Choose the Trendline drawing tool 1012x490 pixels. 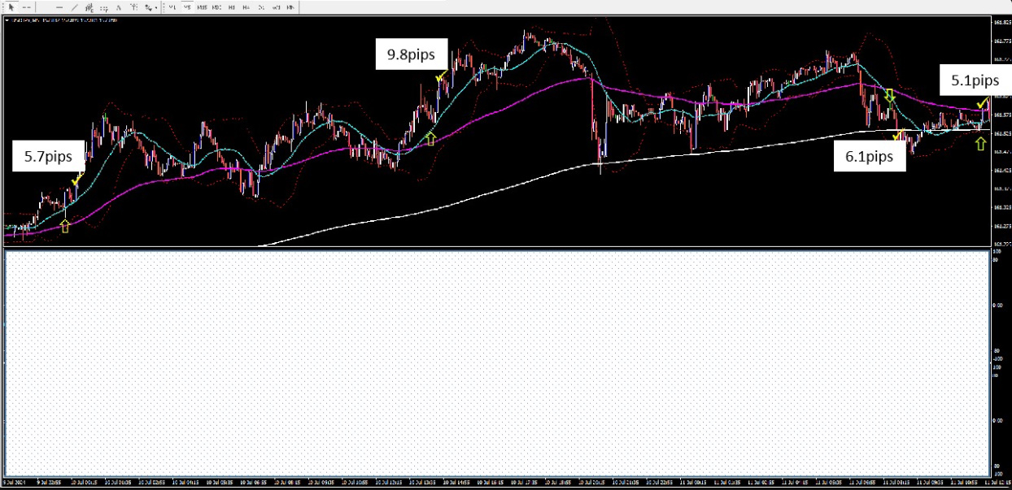point(74,7)
